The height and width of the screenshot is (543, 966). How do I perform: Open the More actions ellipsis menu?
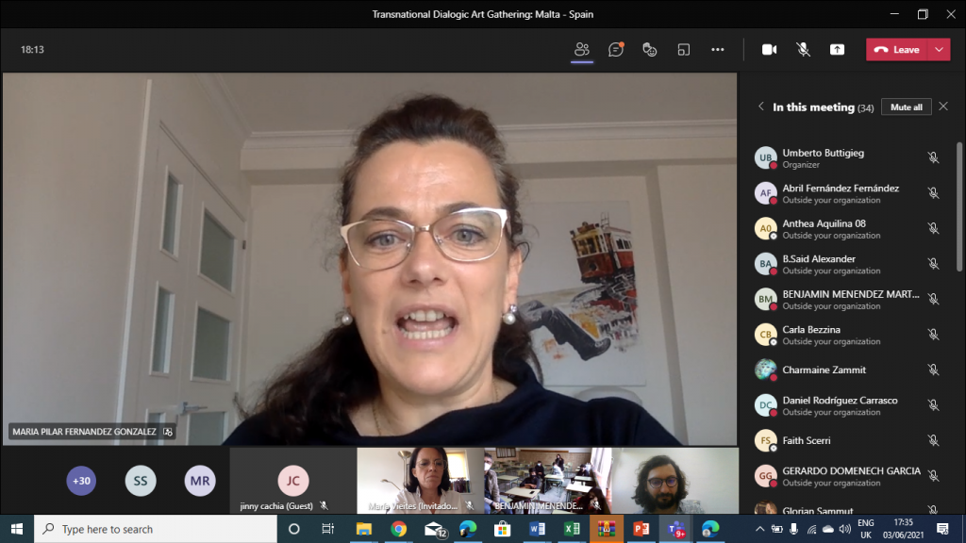tap(718, 50)
